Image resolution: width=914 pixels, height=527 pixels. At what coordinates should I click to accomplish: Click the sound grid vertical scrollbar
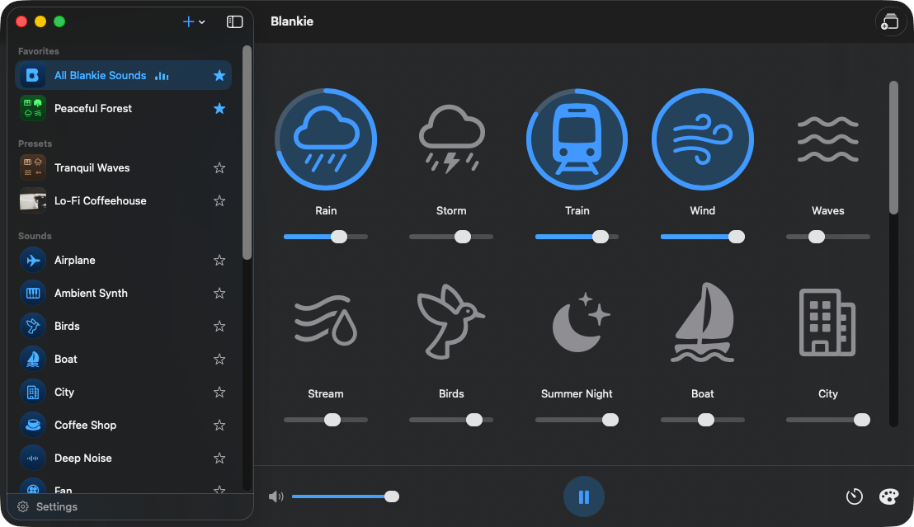(x=893, y=148)
